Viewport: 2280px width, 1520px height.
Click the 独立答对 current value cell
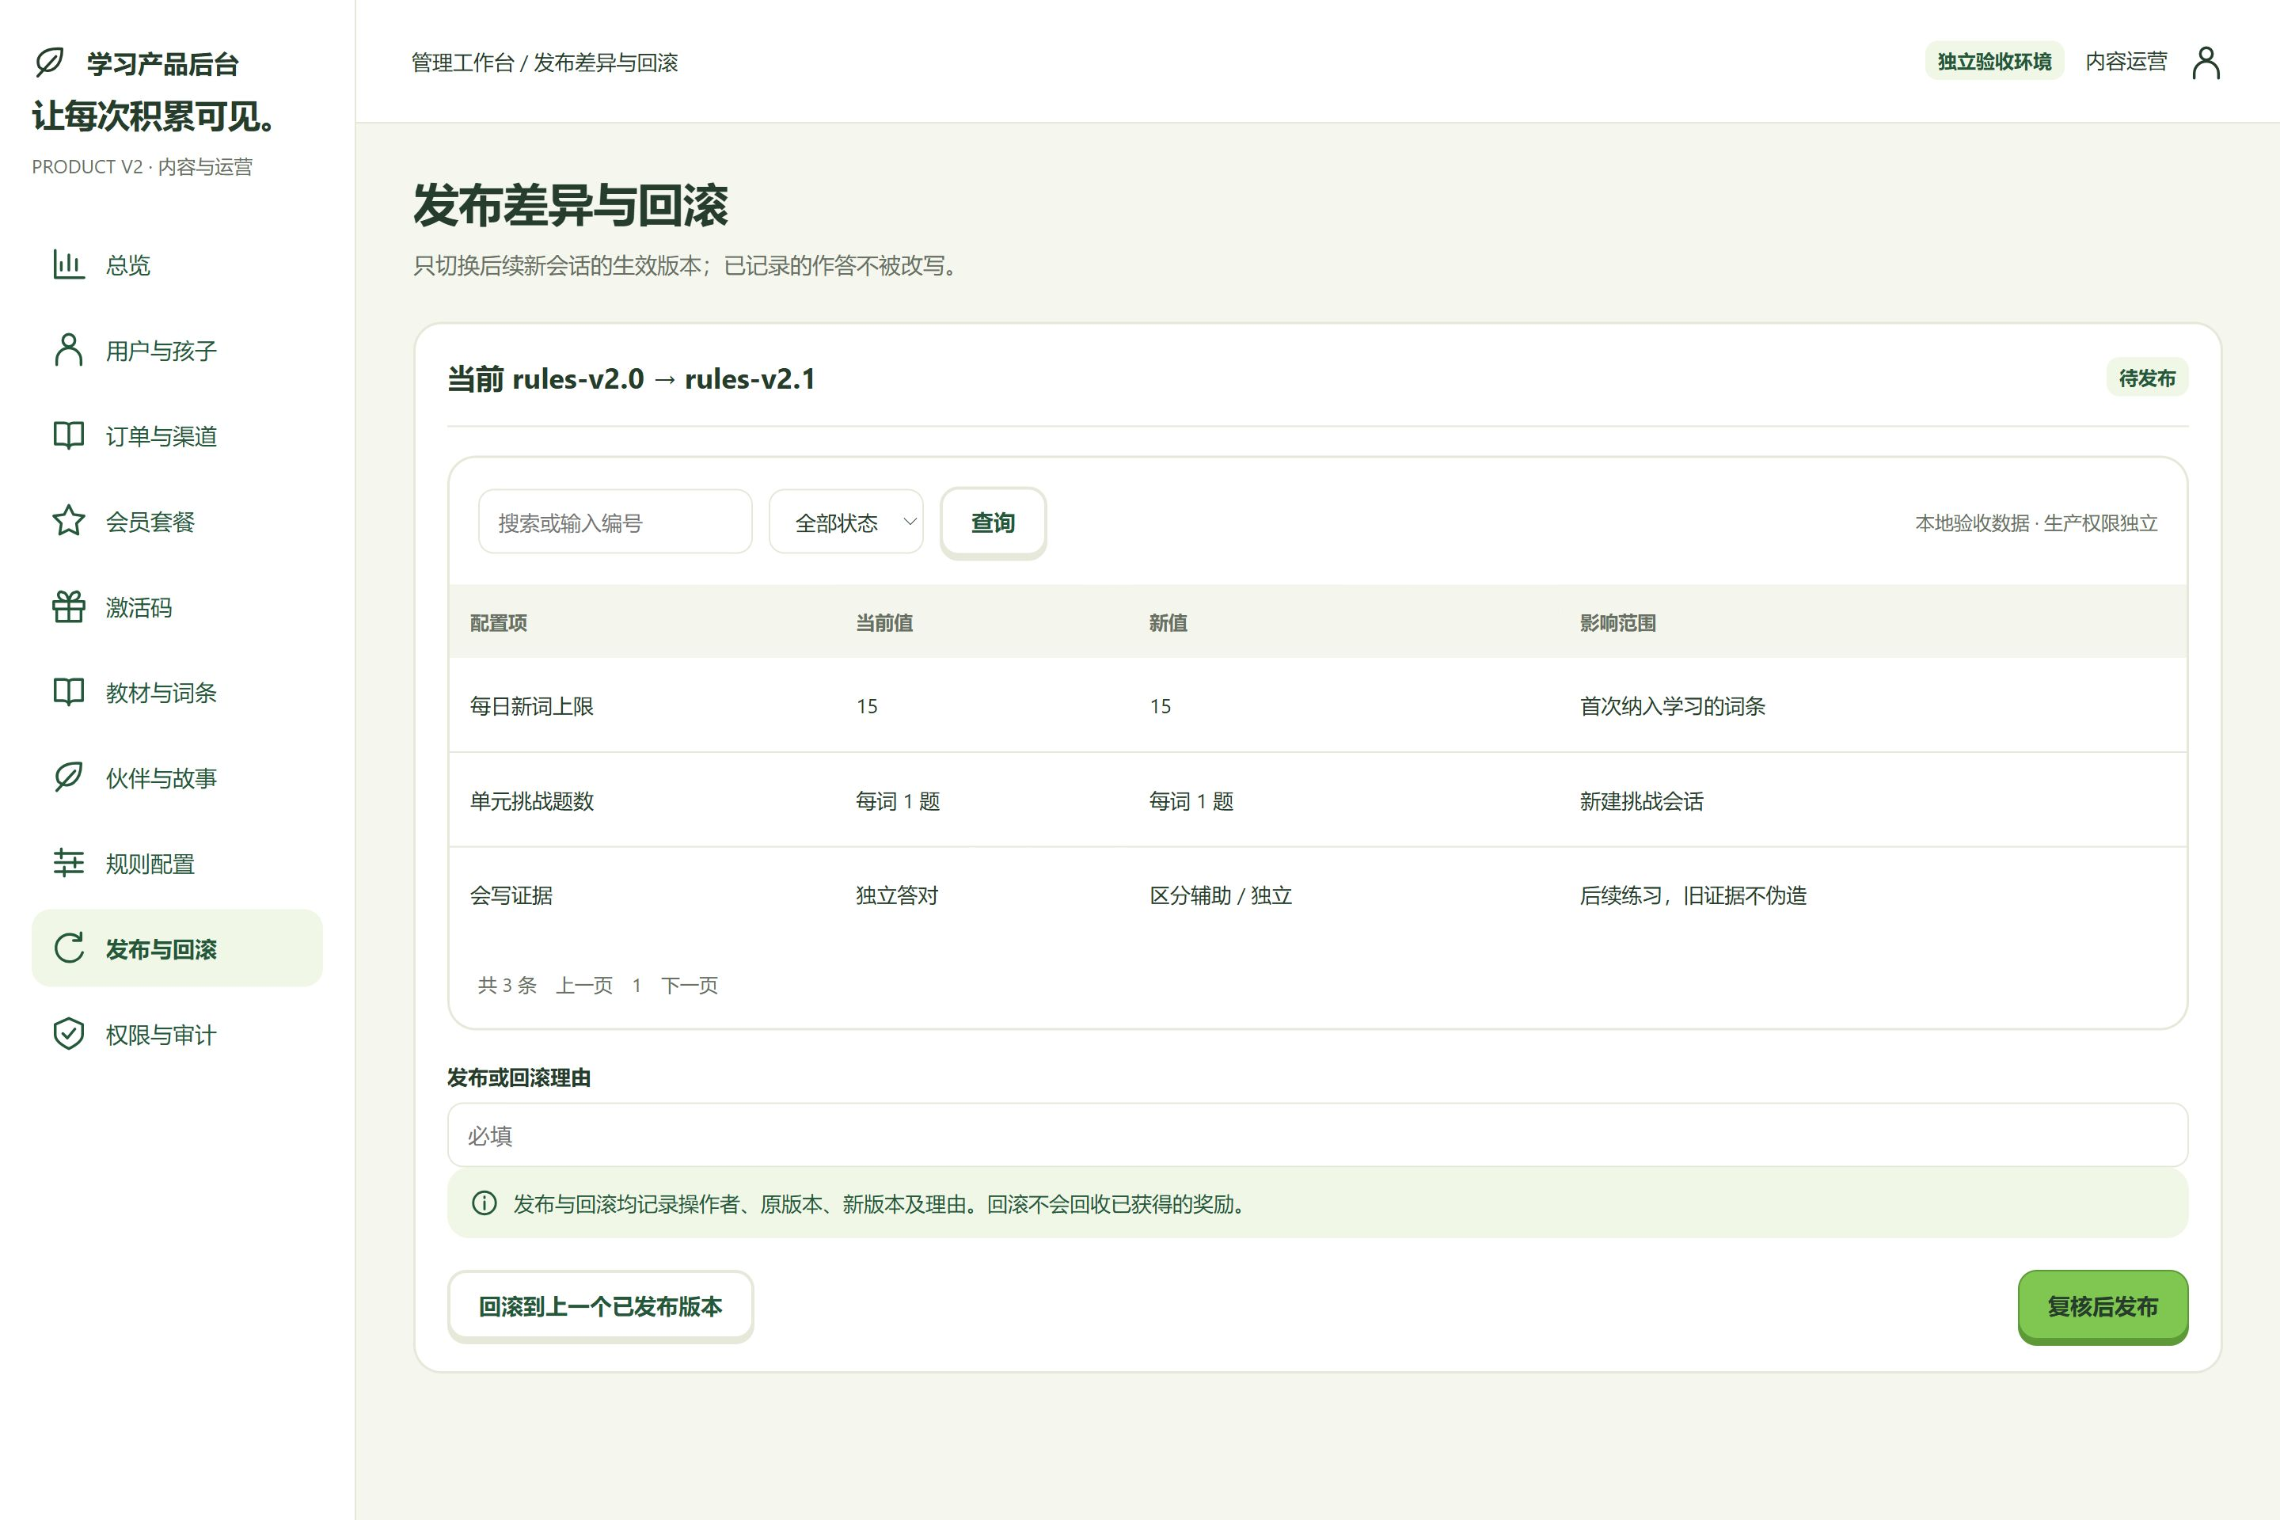pos(897,895)
